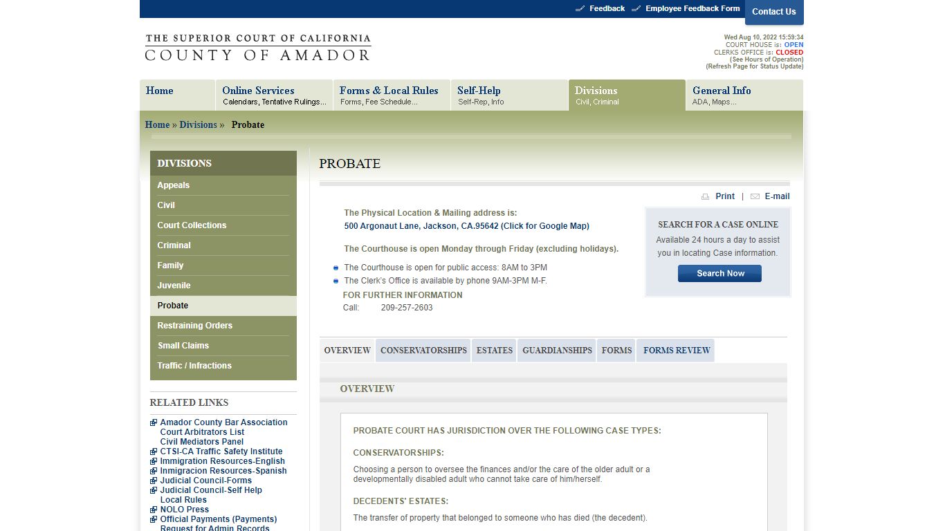
Task: Click external-link icon beside Judicial Council-Self Help
Action: (154, 490)
